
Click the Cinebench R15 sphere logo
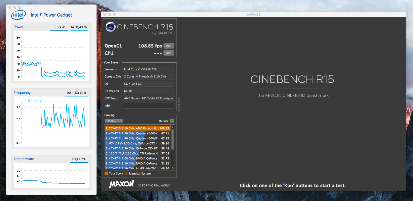coord(110,27)
